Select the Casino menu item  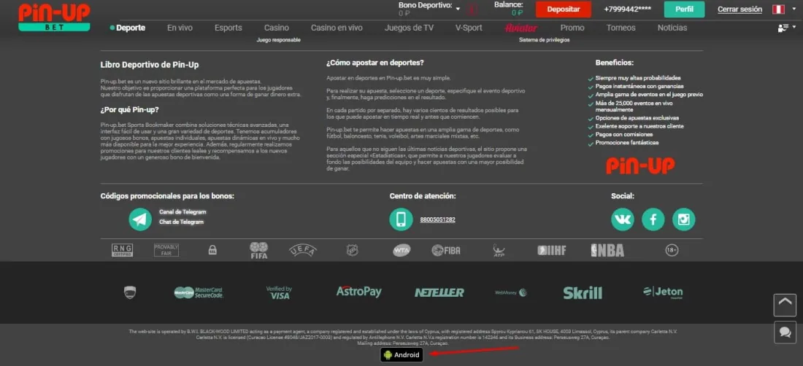[277, 28]
